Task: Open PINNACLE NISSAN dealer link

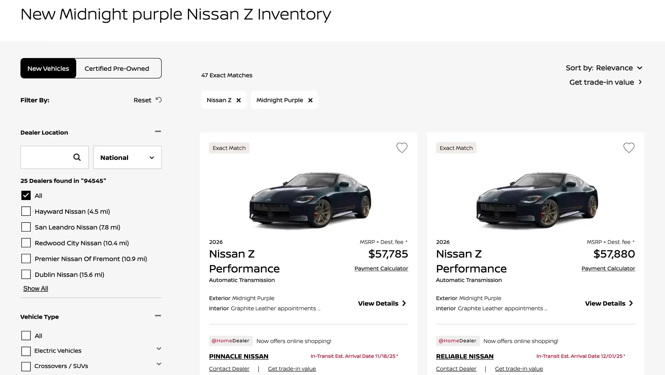Action: pyautogui.click(x=239, y=356)
